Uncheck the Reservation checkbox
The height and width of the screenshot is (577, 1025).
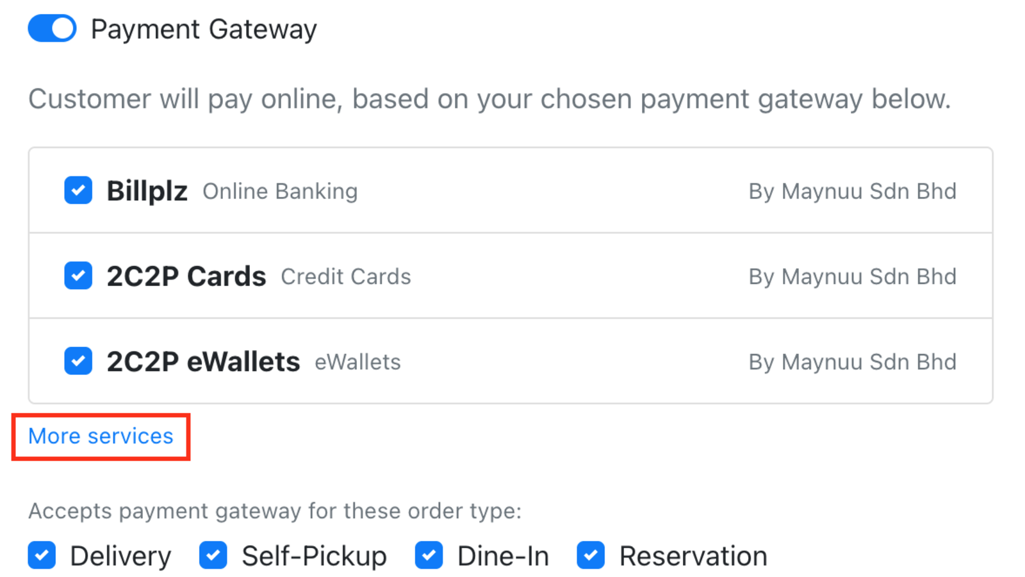tap(591, 555)
